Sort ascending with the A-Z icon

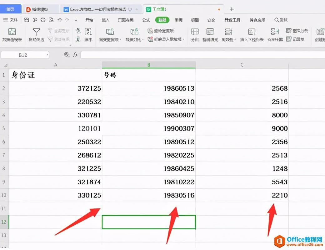pos(78,31)
